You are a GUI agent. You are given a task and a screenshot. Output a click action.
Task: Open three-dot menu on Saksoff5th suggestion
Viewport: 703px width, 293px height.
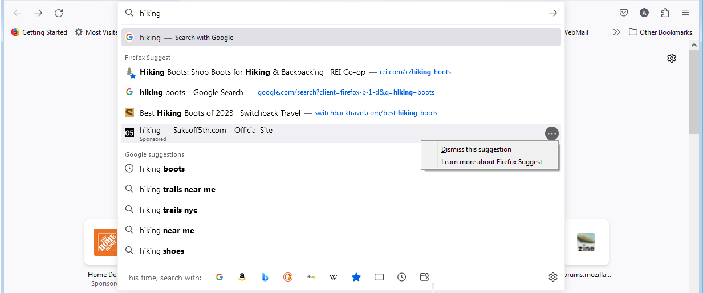(x=551, y=133)
